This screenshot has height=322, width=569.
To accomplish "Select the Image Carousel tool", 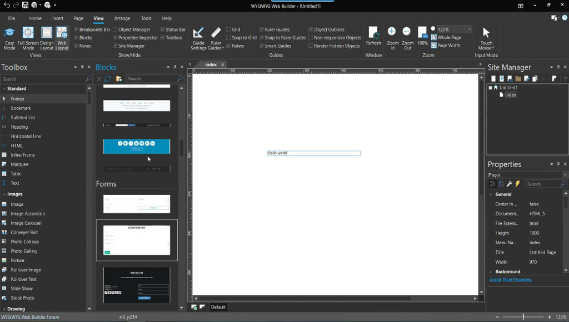I will coord(26,223).
